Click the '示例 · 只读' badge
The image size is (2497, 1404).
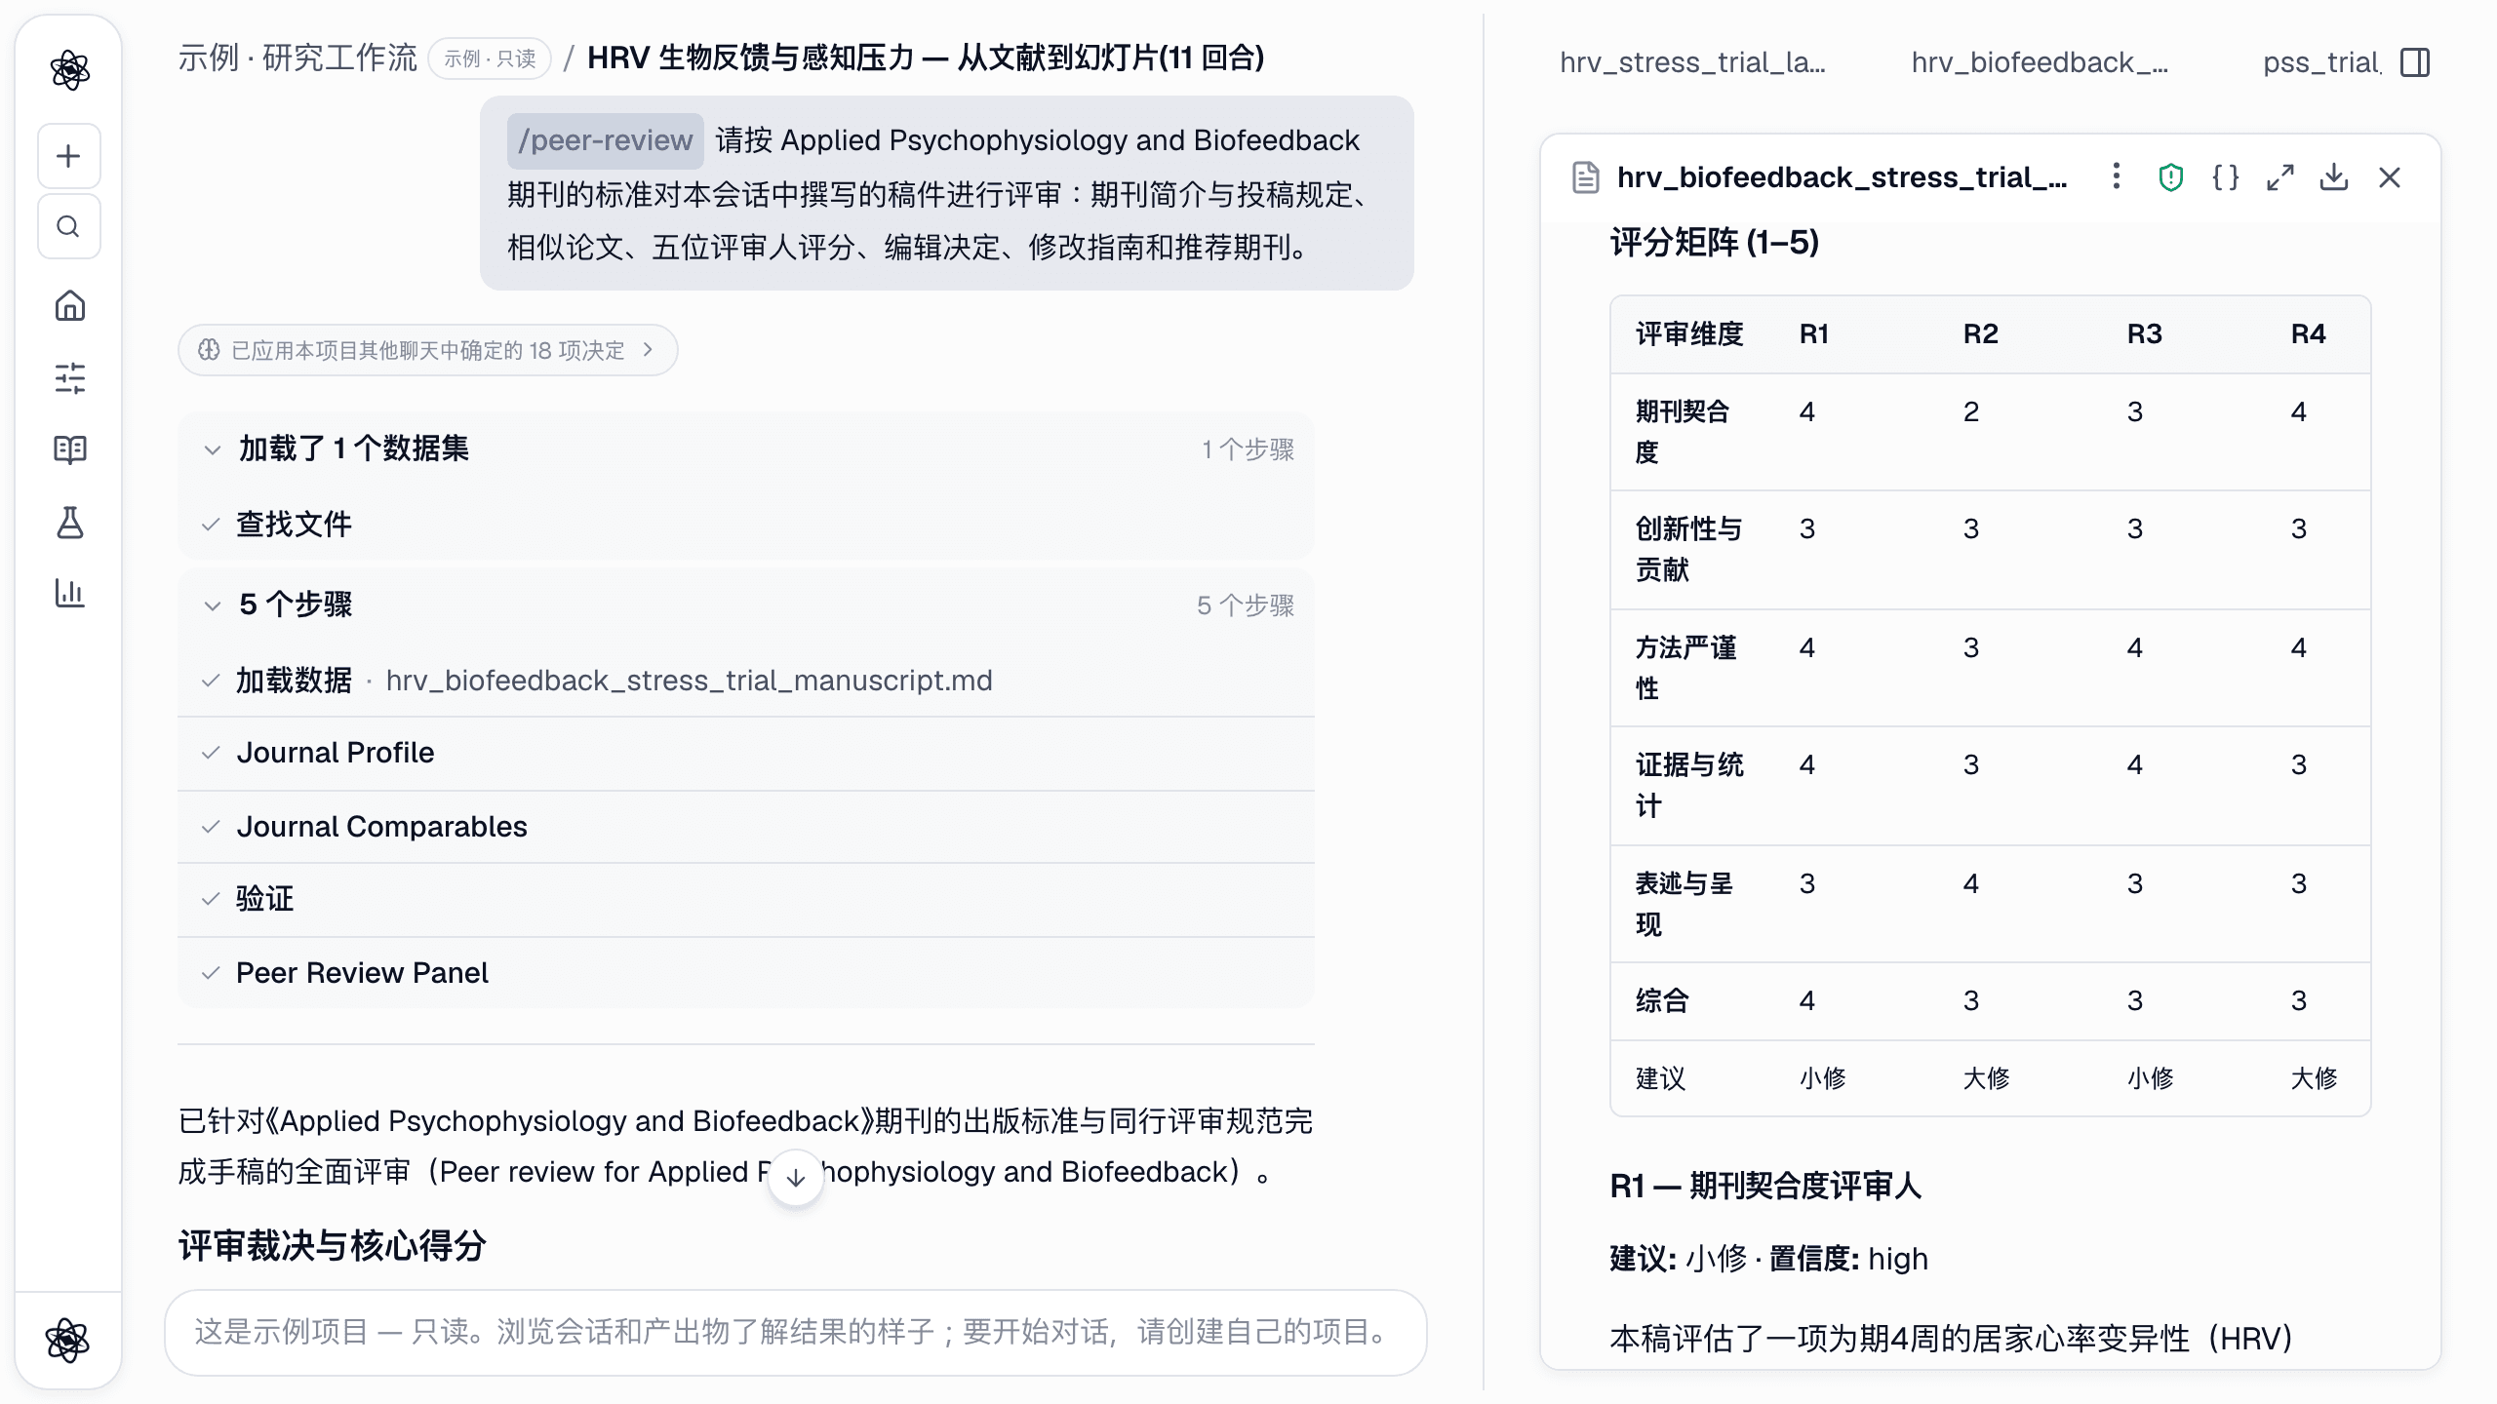491,58
